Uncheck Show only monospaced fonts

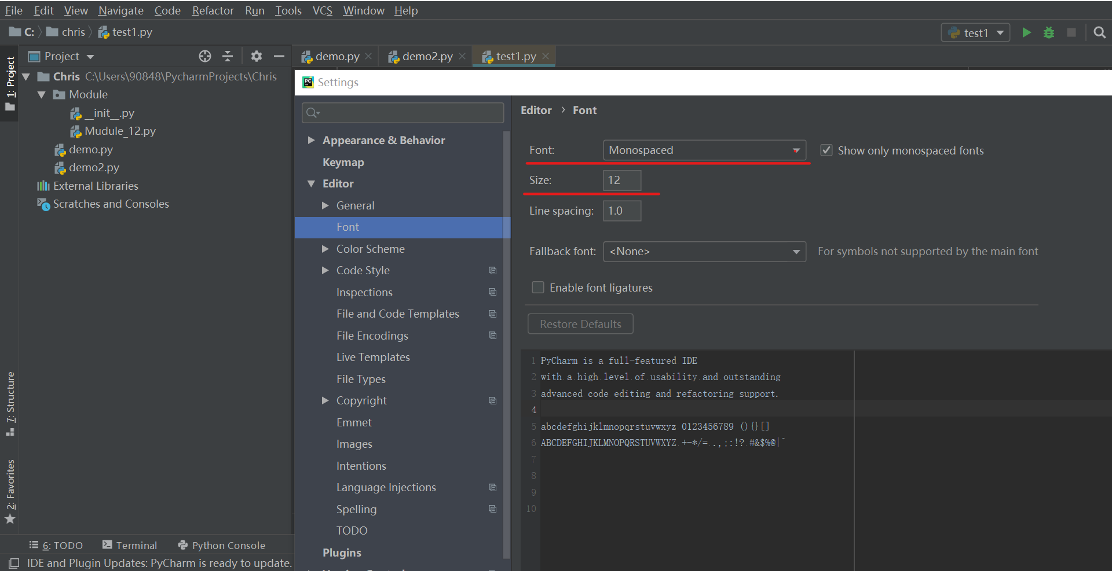coord(826,150)
